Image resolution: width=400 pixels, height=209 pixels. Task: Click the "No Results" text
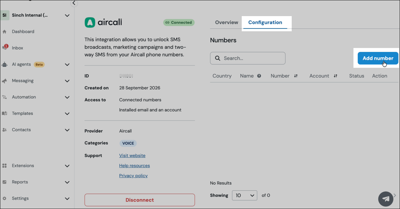pyautogui.click(x=221, y=183)
